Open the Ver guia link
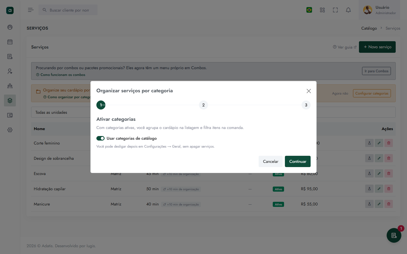 pos(345,47)
